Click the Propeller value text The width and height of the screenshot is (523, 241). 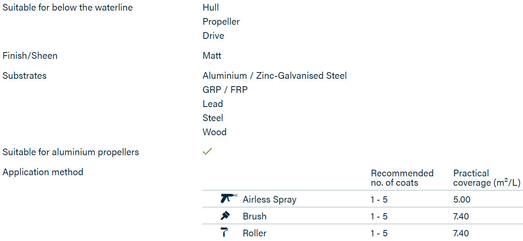pyautogui.click(x=221, y=22)
